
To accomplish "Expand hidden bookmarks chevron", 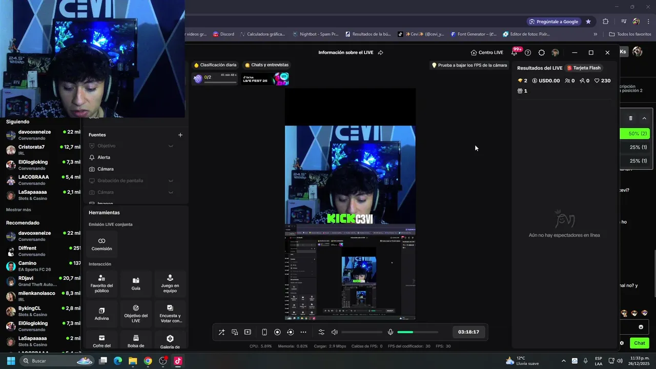I will pos(596,34).
